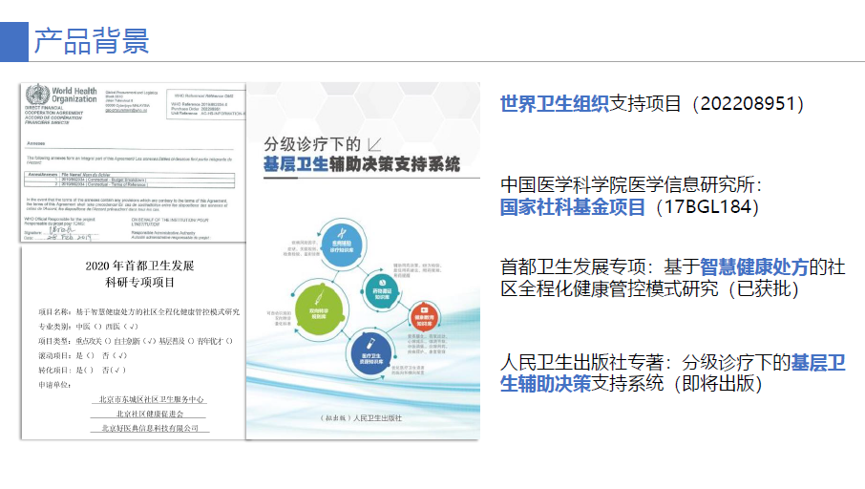Click the dark-blue medical resources knowledge base circle

(x=370, y=355)
